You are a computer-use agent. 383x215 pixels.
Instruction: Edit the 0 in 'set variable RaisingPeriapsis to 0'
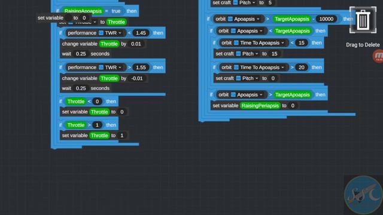pos(293,106)
